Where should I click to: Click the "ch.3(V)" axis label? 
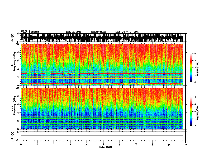click(x=13, y=136)
